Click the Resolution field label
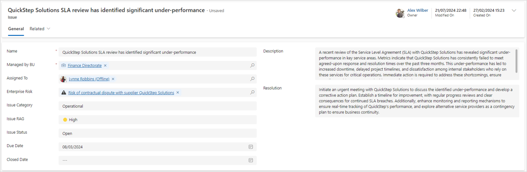This screenshot has height=172, width=527. pyautogui.click(x=272, y=88)
